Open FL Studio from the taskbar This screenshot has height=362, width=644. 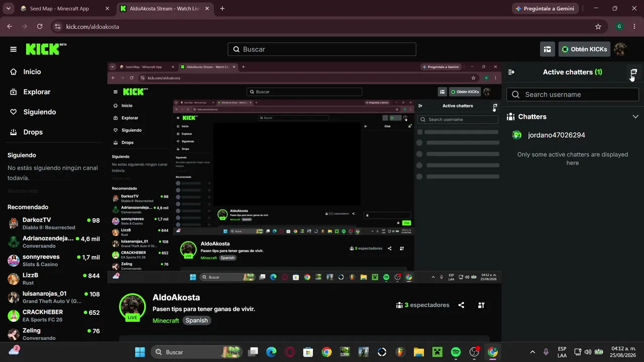click(x=400, y=352)
